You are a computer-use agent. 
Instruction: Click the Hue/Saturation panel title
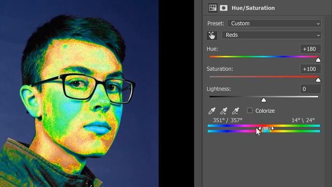(253, 8)
